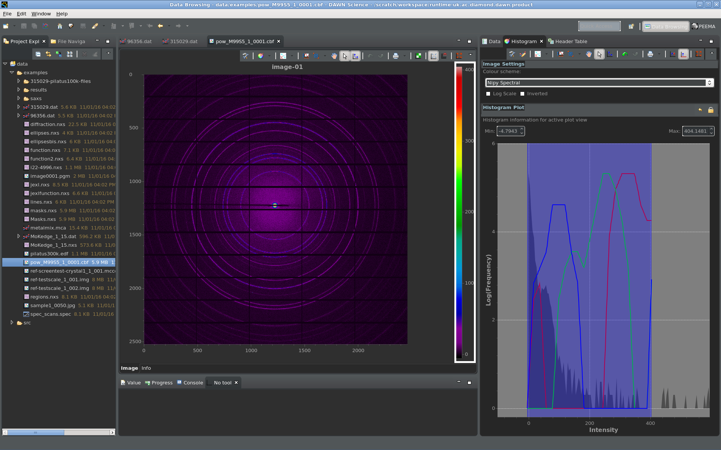Viewport: 721px width, 450px height.
Task: Click the highlighter pen icon in main toolbar
Action: point(95,26)
